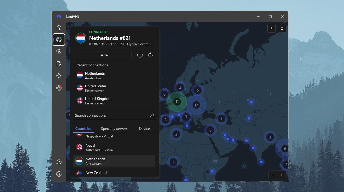Click the NordVPN logo in title bar
The width and height of the screenshot is (344, 192).
pyautogui.click(x=59, y=17)
